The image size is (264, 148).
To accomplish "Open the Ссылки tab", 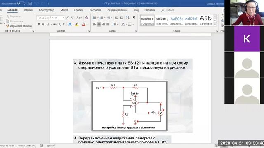I will tap(78, 10).
